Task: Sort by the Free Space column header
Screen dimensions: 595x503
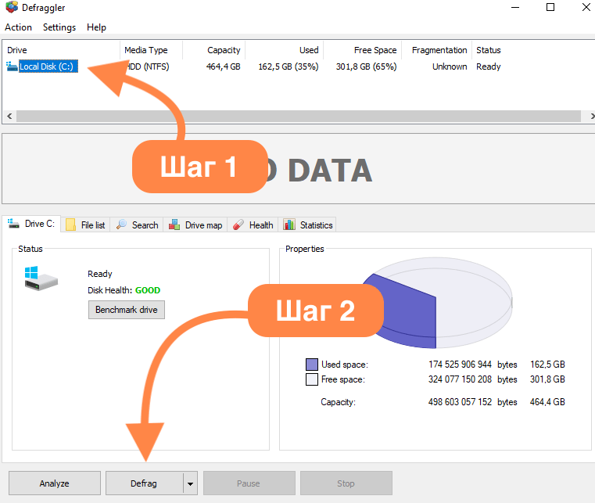Action: click(362, 50)
